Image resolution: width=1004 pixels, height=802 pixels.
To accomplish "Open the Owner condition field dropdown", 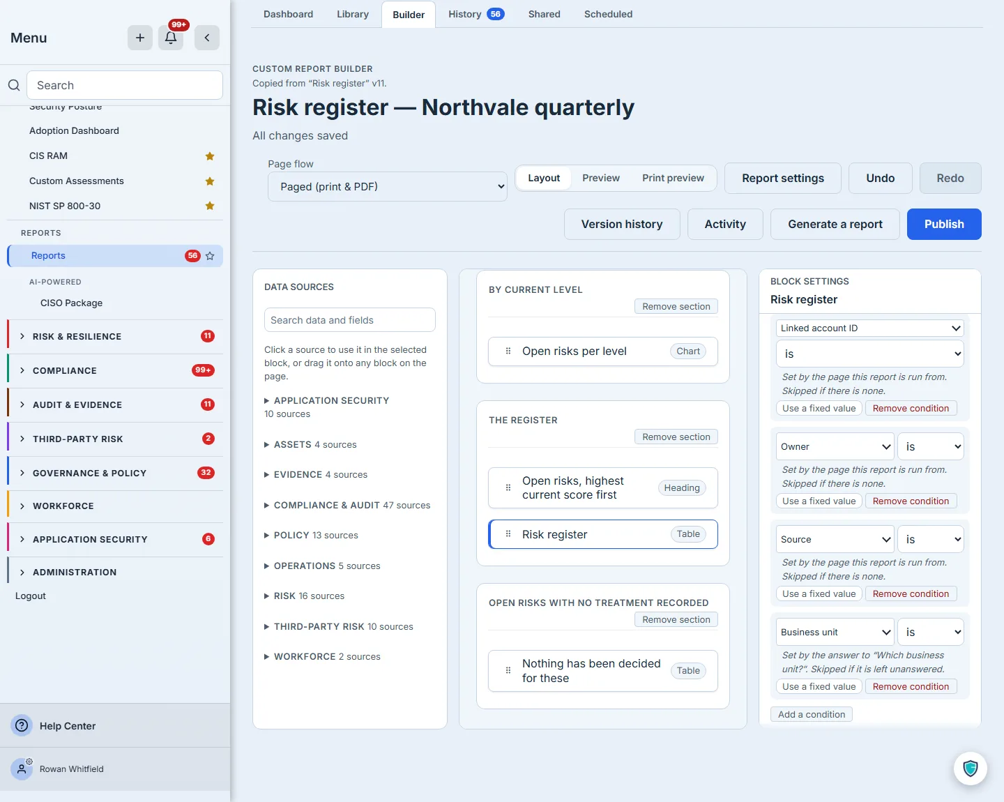I will 835,447.
